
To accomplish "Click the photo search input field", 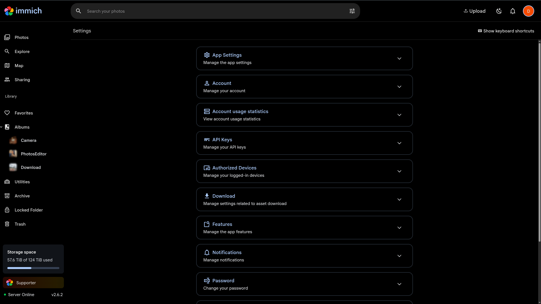I will pyautogui.click(x=198, y=11).
